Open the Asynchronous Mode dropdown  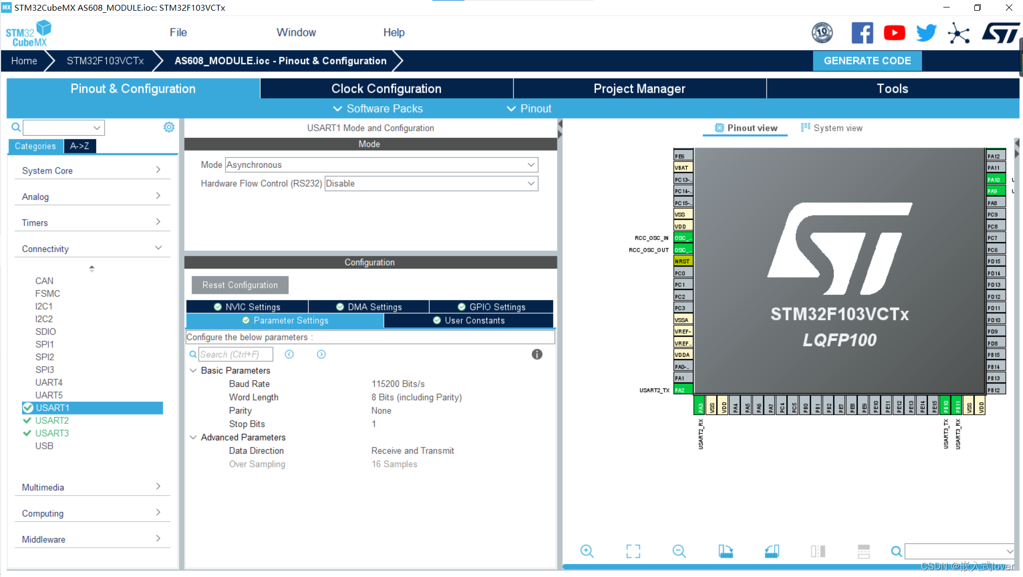(x=530, y=165)
